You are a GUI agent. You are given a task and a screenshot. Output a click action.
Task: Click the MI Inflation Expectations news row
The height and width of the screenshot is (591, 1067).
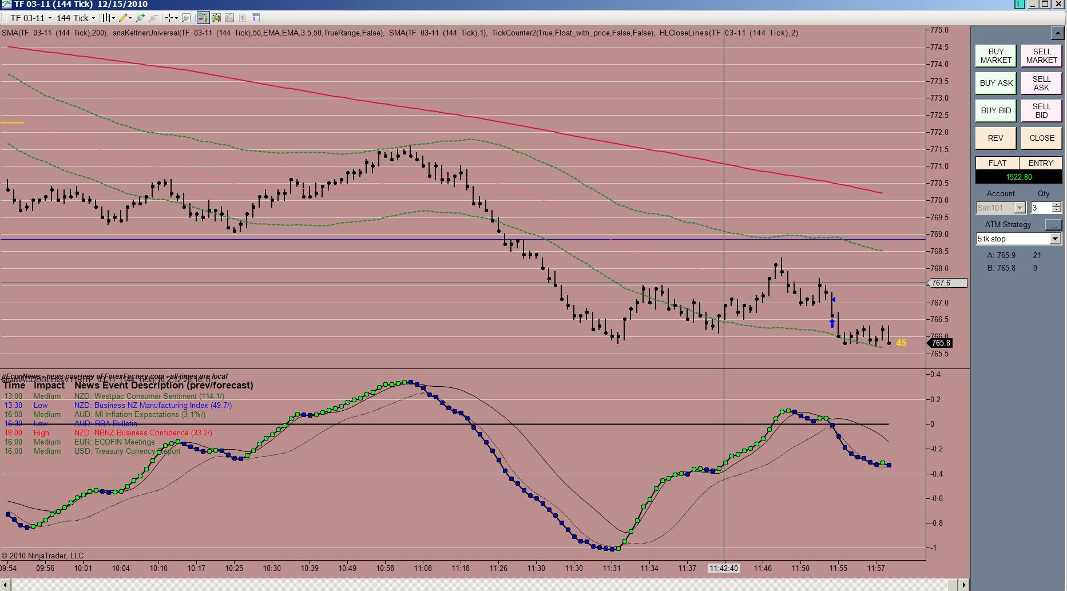pyautogui.click(x=105, y=414)
